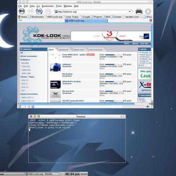Viewport: 176px width, 176px height.
Task: Click the Upload link in the site nav bar
Action: coord(135,44)
